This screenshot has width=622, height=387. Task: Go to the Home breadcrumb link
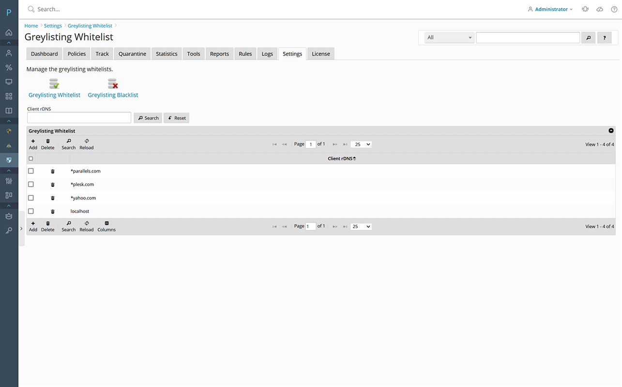[31, 26]
